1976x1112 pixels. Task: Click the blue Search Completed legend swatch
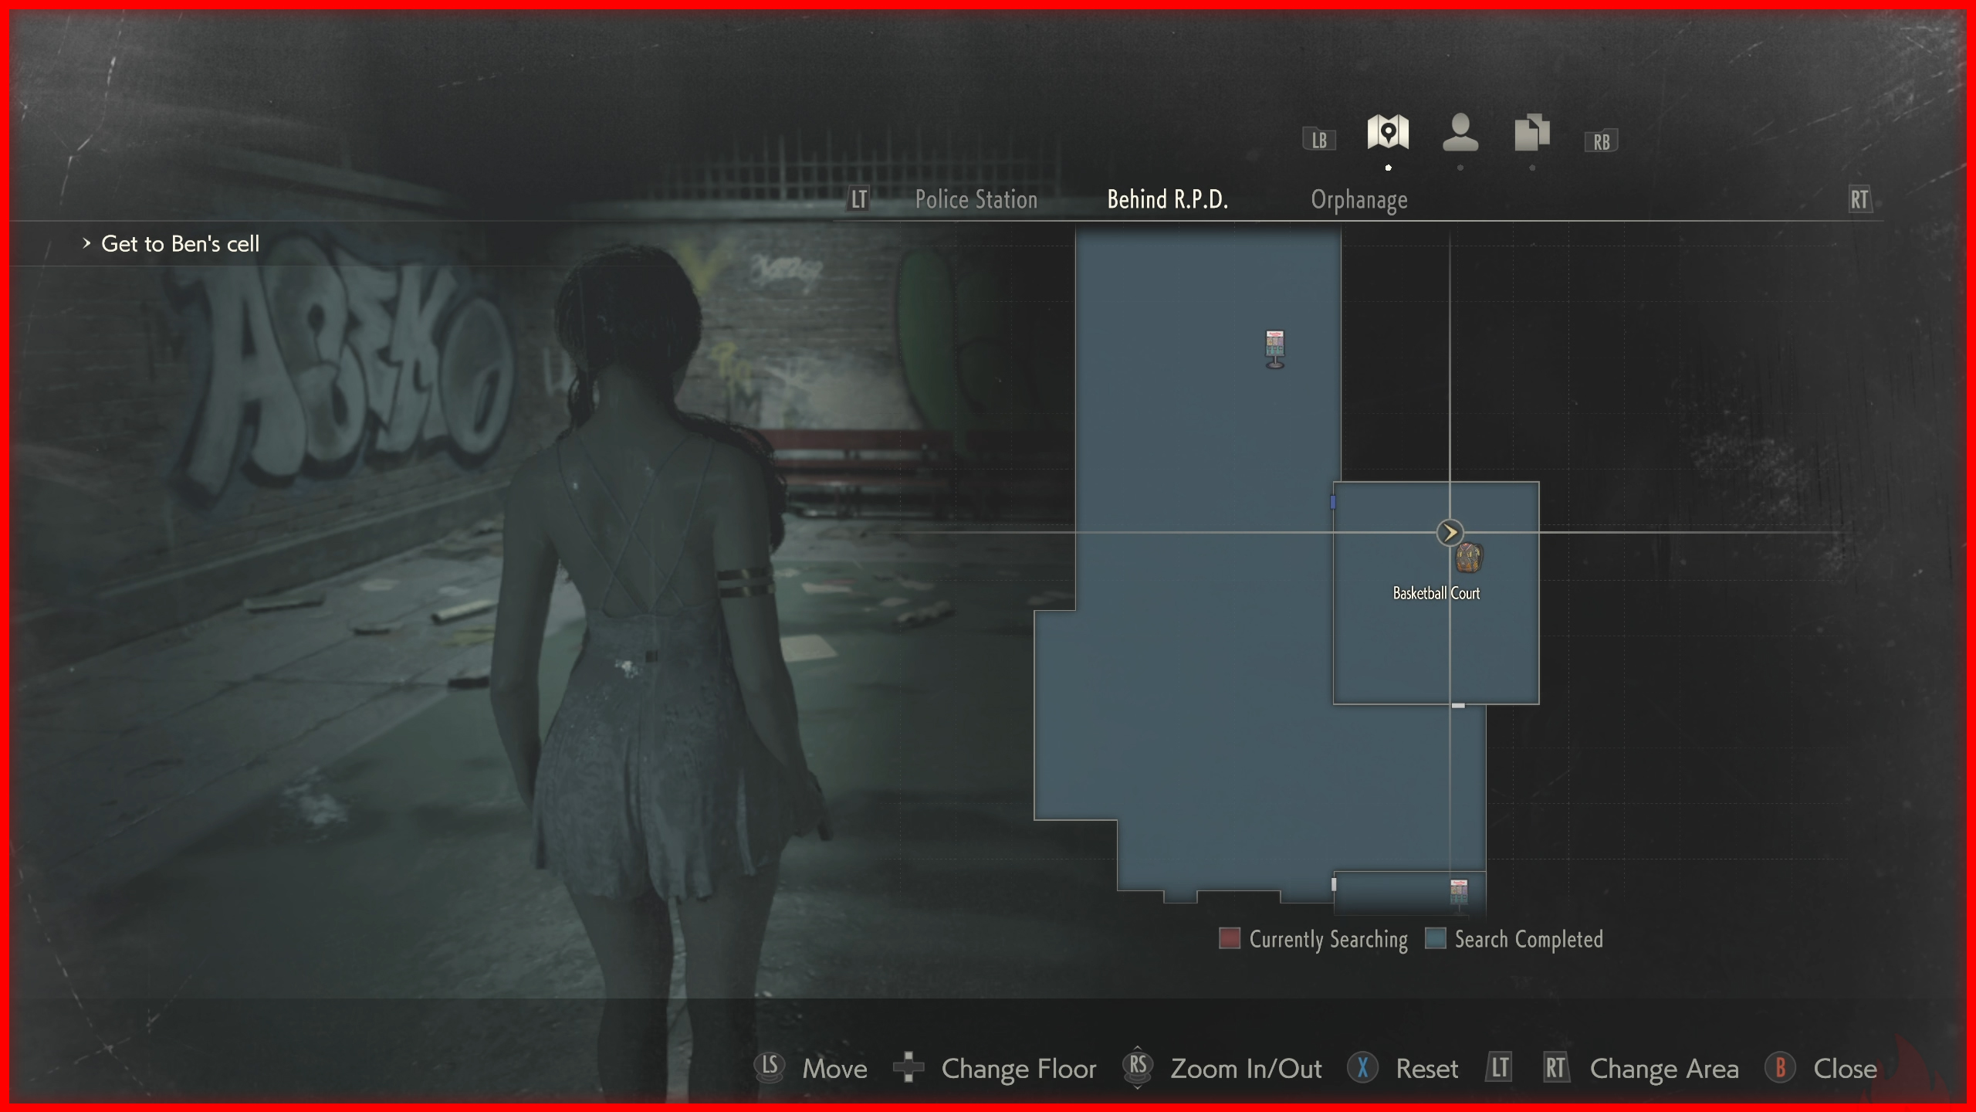[x=1435, y=938]
